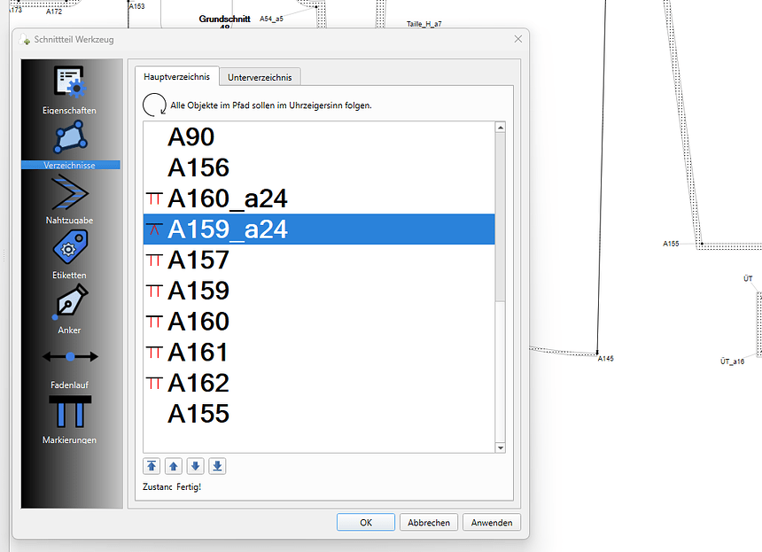
Task: Select the A160_a24 list entry
Action: (319, 198)
